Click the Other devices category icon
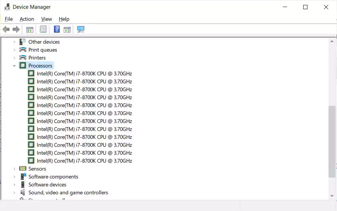The image size is (337, 211). 23,42
